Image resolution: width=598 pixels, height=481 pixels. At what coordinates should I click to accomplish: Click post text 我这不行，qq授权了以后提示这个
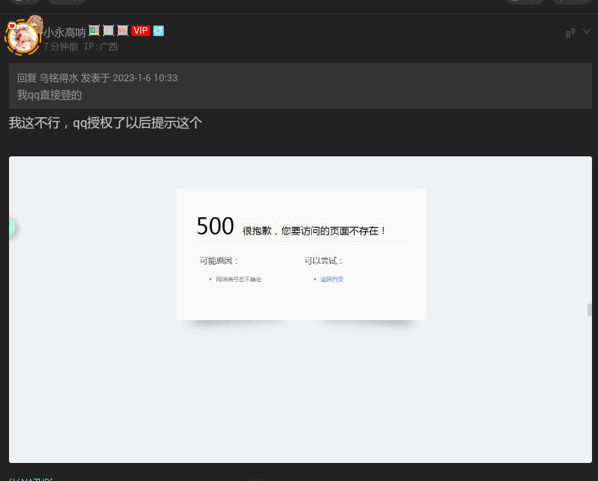105,123
